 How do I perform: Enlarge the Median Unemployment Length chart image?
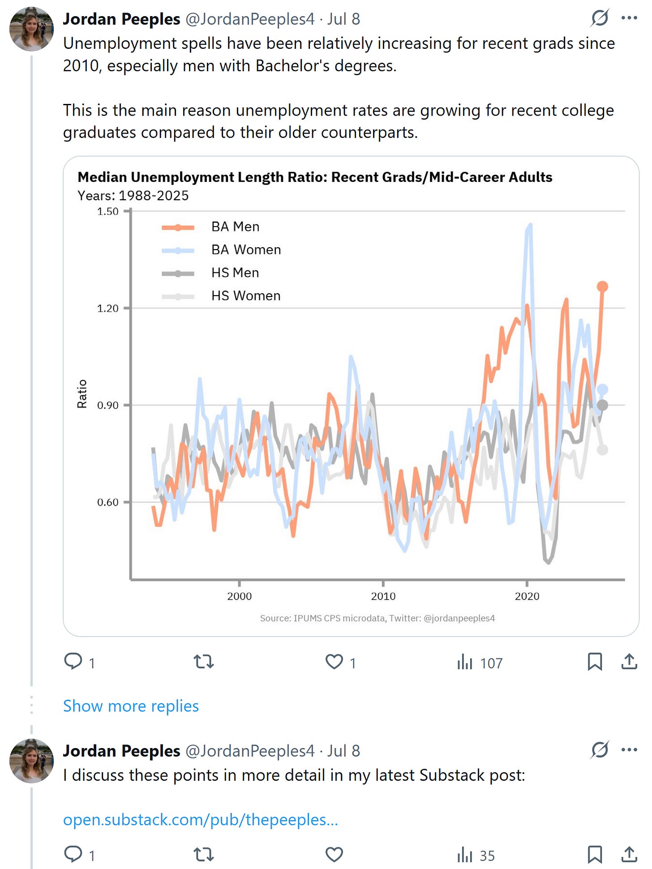coord(351,396)
